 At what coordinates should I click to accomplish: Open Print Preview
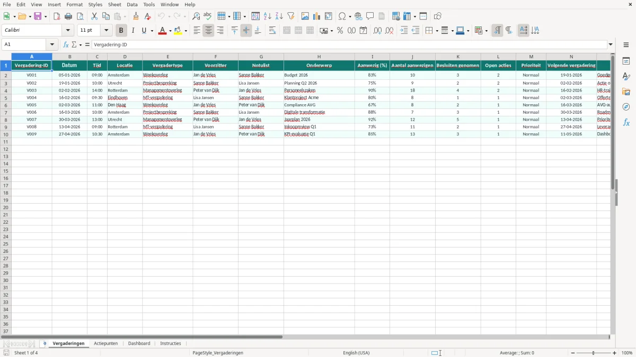[x=80, y=16]
